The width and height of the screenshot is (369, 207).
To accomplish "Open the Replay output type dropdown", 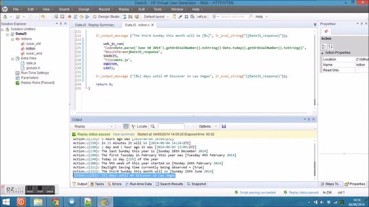I will pos(93,126).
